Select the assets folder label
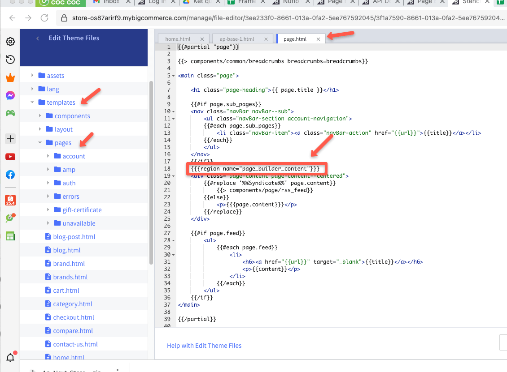This screenshot has height=372, width=507. (56, 76)
